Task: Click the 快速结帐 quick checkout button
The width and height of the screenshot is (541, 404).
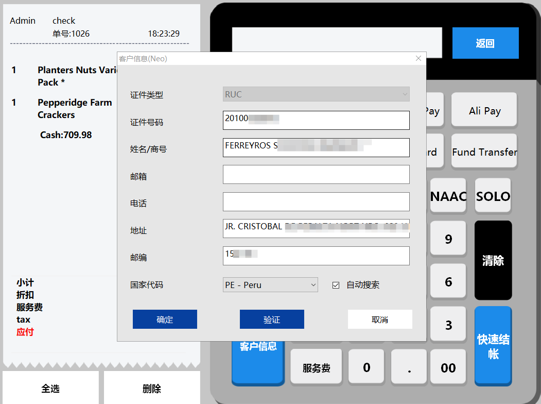Action: [x=493, y=346]
